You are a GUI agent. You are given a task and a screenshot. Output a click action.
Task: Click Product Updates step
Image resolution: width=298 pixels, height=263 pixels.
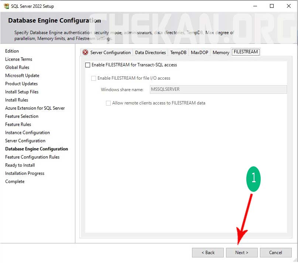pyautogui.click(x=21, y=84)
